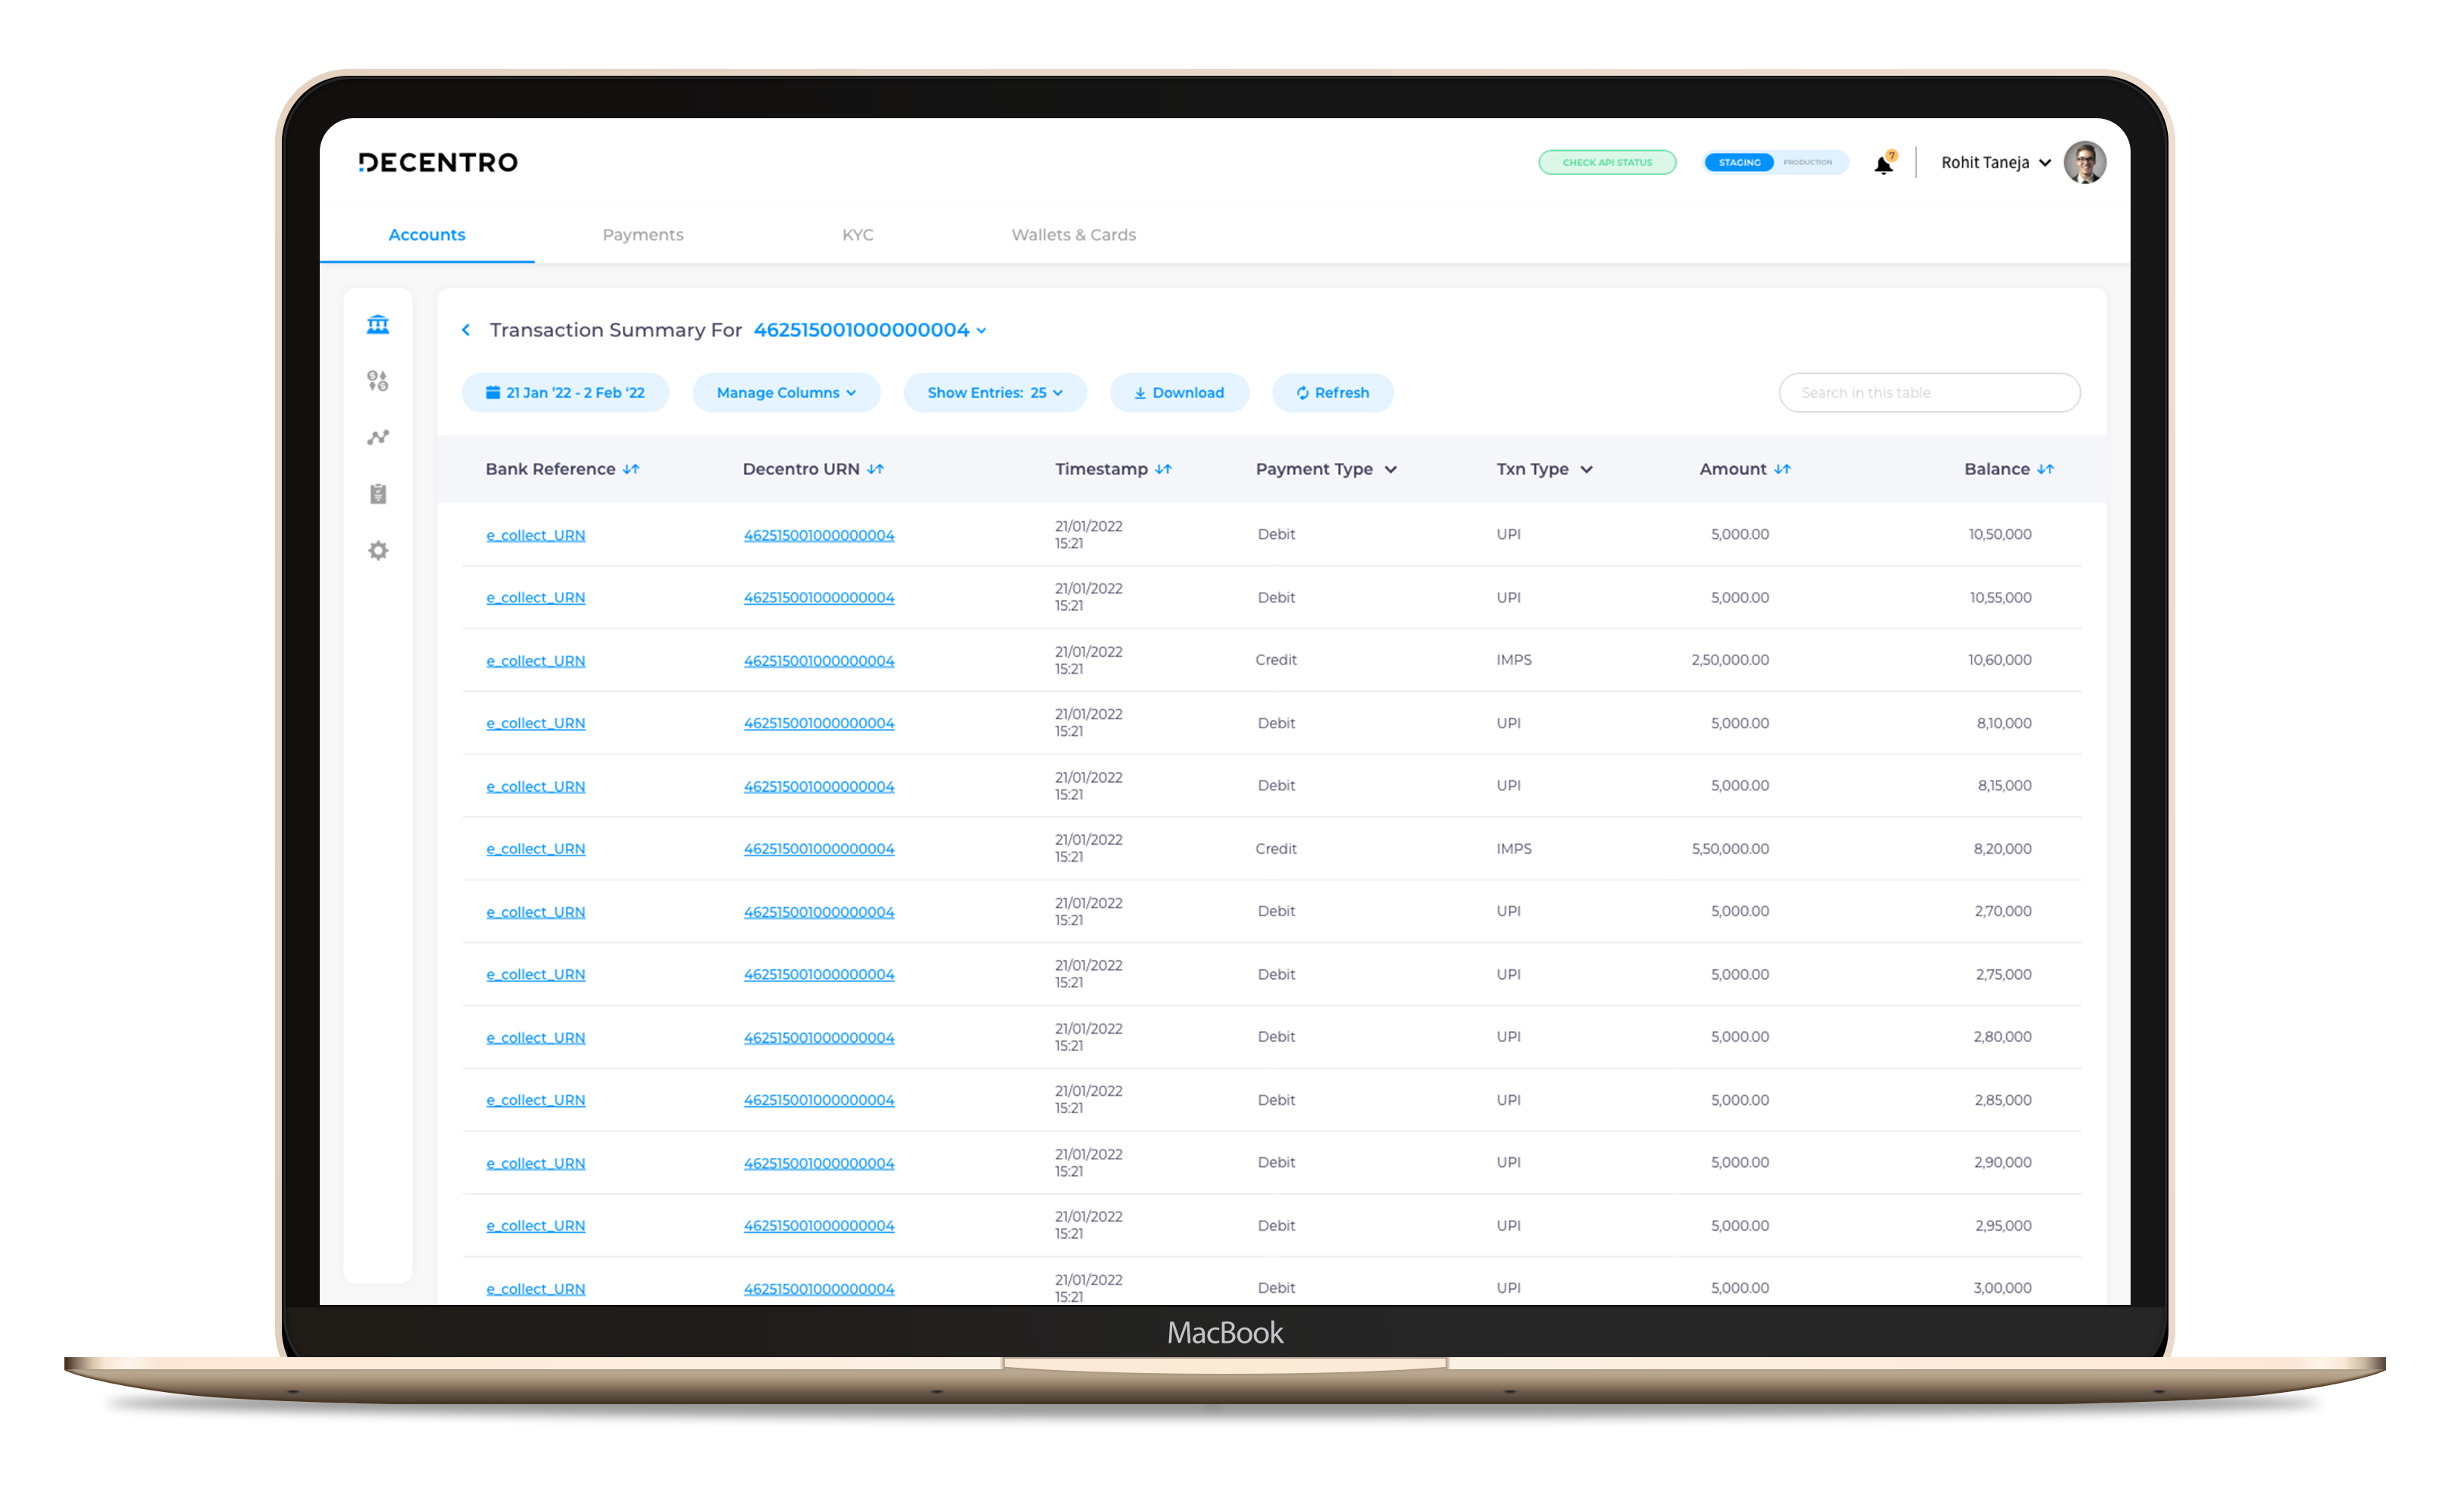Change Show Entries from 25
The image size is (2464, 1489).
click(x=995, y=392)
